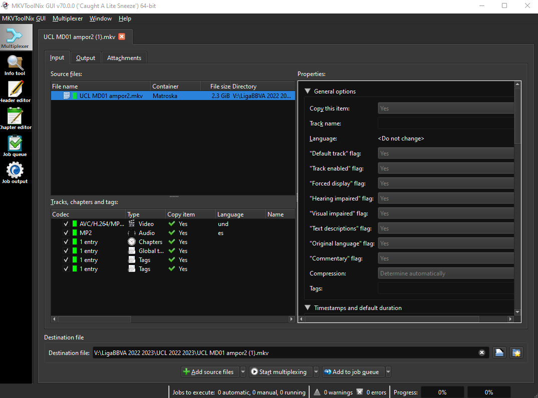The height and width of the screenshot is (398, 538).
Task: Uncheck the AVC/H.264 video track
Action: point(66,223)
